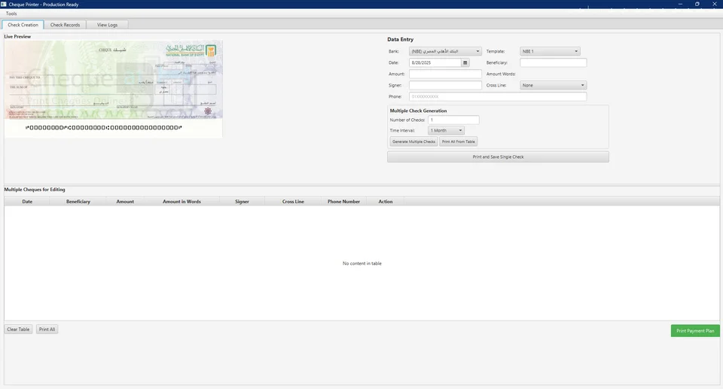Click the Phone input field

click(x=498, y=96)
